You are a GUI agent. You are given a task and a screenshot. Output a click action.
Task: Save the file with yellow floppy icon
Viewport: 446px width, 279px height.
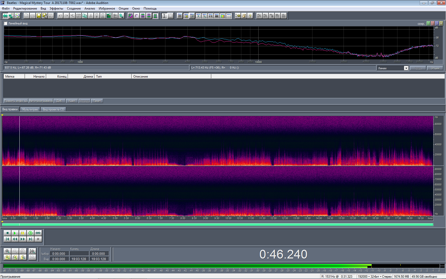(x=38, y=16)
